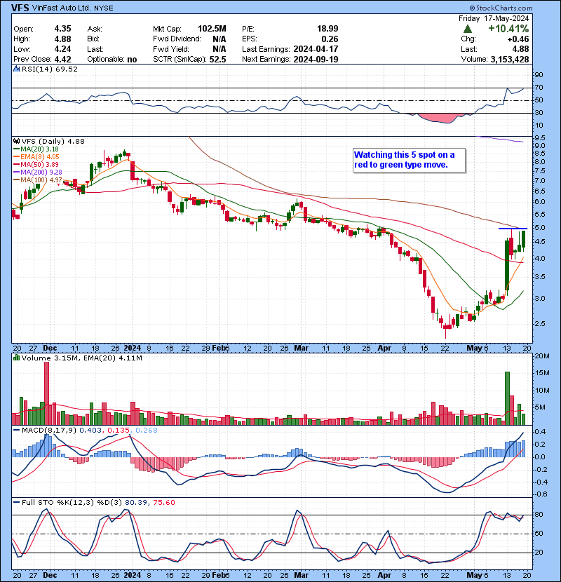The height and width of the screenshot is (582, 561).
Task: Click the tall green May 13 volume bar
Action: coord(507,398)
